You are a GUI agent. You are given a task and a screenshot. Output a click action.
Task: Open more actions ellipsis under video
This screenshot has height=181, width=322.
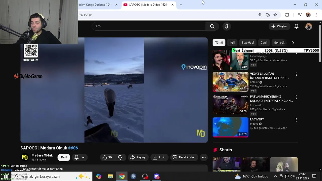coord(204,157)
